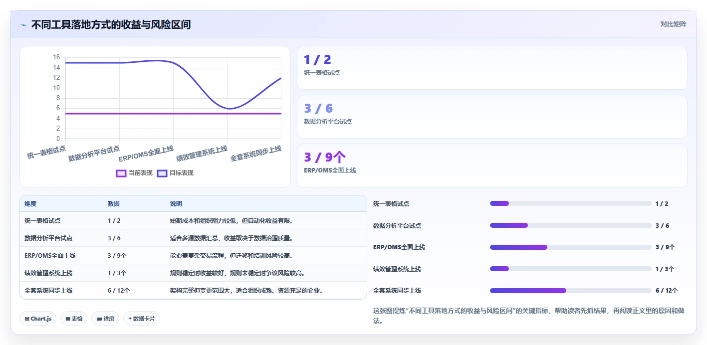This screenshot has height=345, width=707.
Task: Click the 进度 tag
Action: (x=105, y=319)
